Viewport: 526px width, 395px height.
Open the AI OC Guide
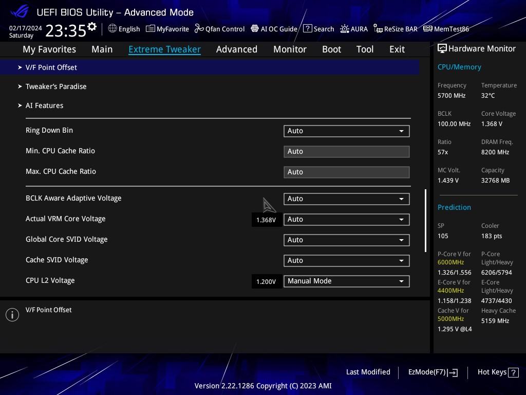pyautogui.click(x=274, y=29)
